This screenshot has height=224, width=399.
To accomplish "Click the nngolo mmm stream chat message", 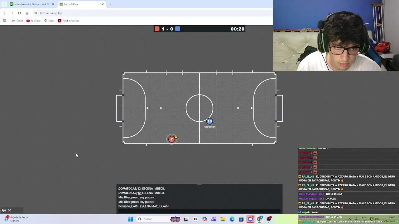I will pyautogui.click(x=309, y=212).
